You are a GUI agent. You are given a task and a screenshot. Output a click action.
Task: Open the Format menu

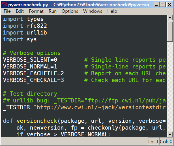36,11
